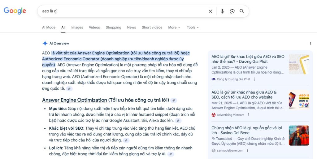Switch to AI Mode tab

(x=49, y=27)
